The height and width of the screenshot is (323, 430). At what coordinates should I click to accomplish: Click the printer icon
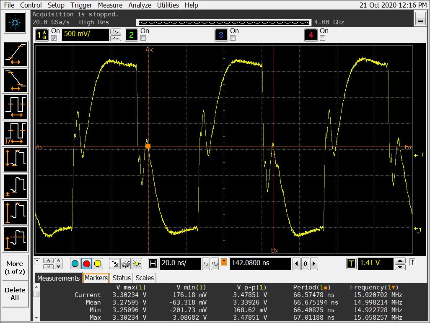pos(125,264)
